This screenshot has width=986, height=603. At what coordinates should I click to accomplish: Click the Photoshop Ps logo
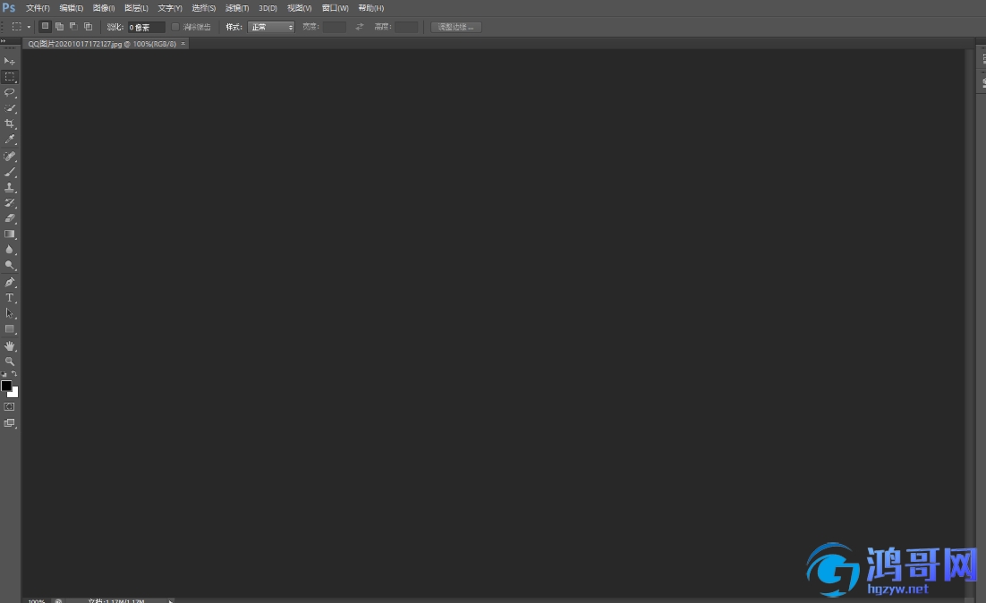pos(9,7)
